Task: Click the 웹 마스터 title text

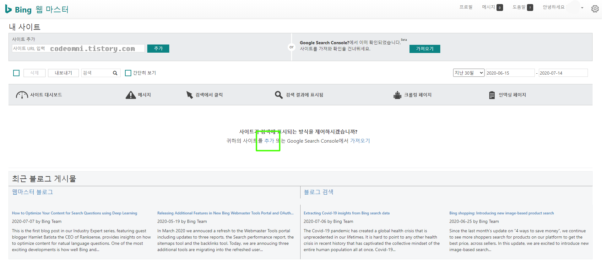Action: pos(52,9)
